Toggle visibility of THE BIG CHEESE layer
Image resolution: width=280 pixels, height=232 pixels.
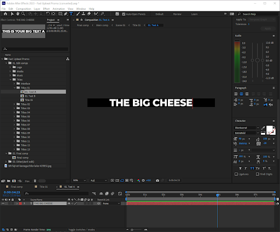(3, 204)
